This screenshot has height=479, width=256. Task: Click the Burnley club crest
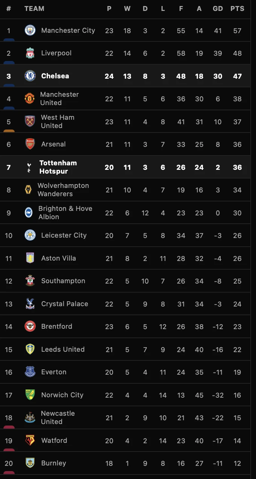(x=30, y=463)
